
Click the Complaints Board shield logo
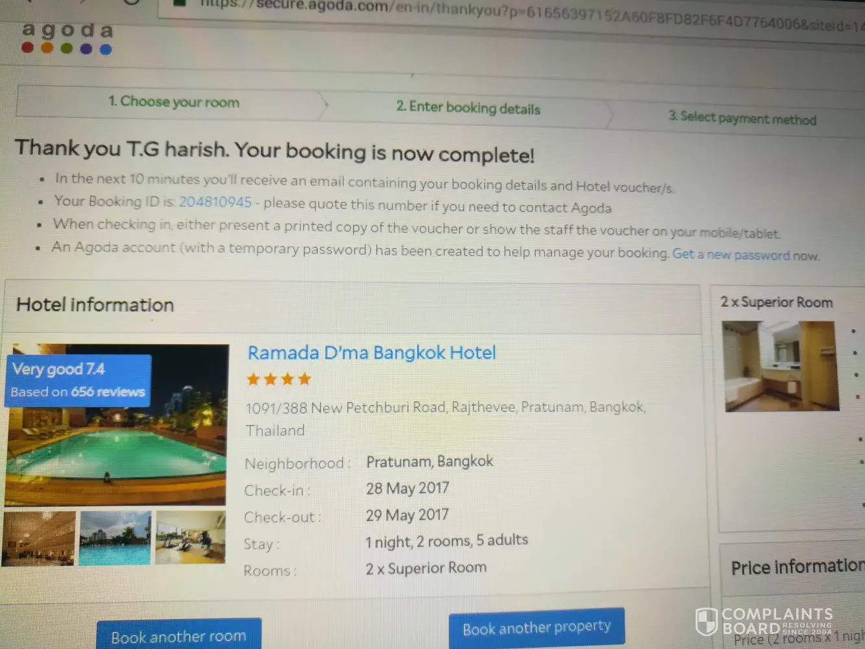coord(706,621)
